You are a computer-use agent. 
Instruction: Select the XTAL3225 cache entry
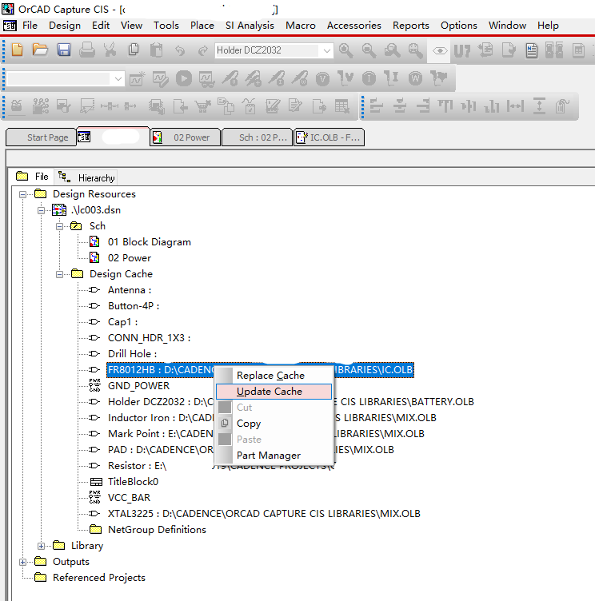pyautogui.click(x=264, y=514)
